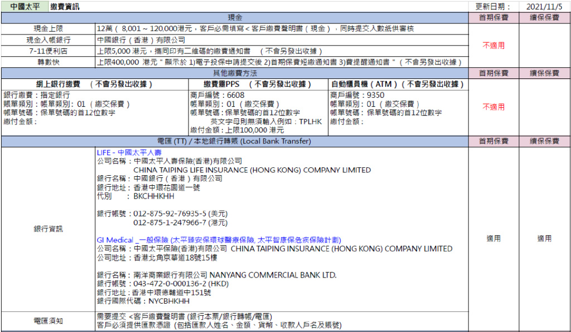Click the 7-11便利店 row label
This screenshot has height=332, width=571.
[x=48, y=51]
